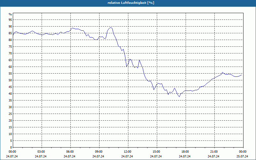256x160 pixels.
Task: Select the y-axis label '35'
Action: pos(10,100)
